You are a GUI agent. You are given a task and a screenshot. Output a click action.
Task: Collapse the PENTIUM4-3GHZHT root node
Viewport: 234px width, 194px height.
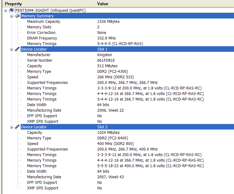tap(6, 10)
